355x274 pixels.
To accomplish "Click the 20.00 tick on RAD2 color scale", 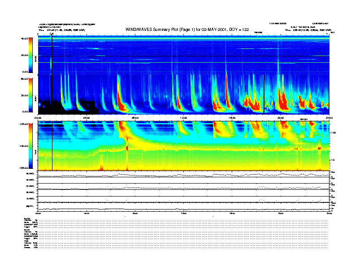I will tap(25, 55).
